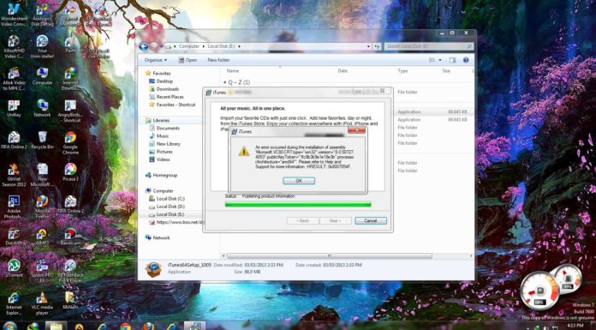
Task: Open Paint desktop shortcut
Action: click(x=70, y=45)
